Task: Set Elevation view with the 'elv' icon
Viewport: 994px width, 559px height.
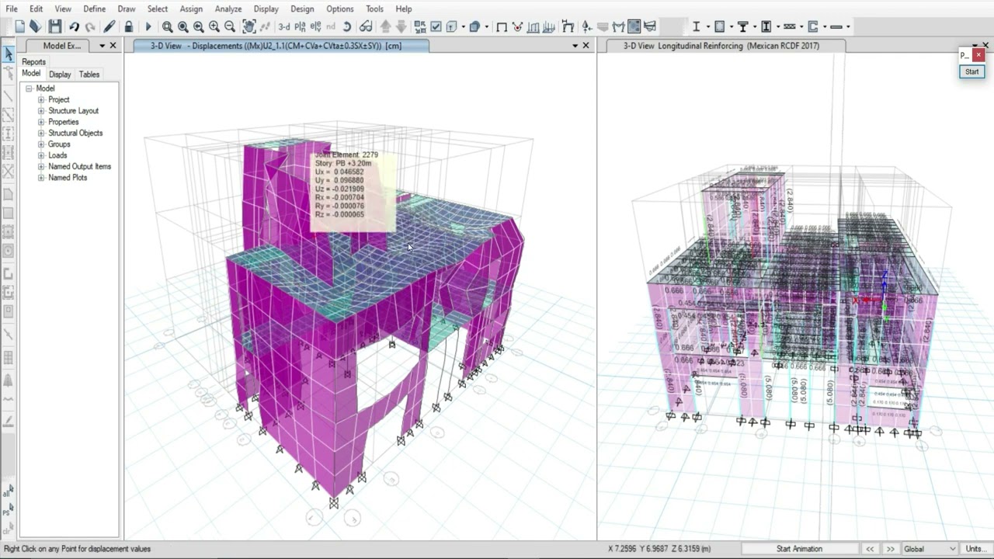Action: [316, 26]
